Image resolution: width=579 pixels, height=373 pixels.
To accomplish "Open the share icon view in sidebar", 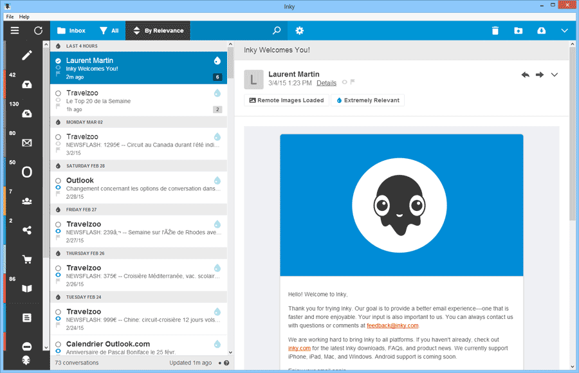I will tap(27, 230).
